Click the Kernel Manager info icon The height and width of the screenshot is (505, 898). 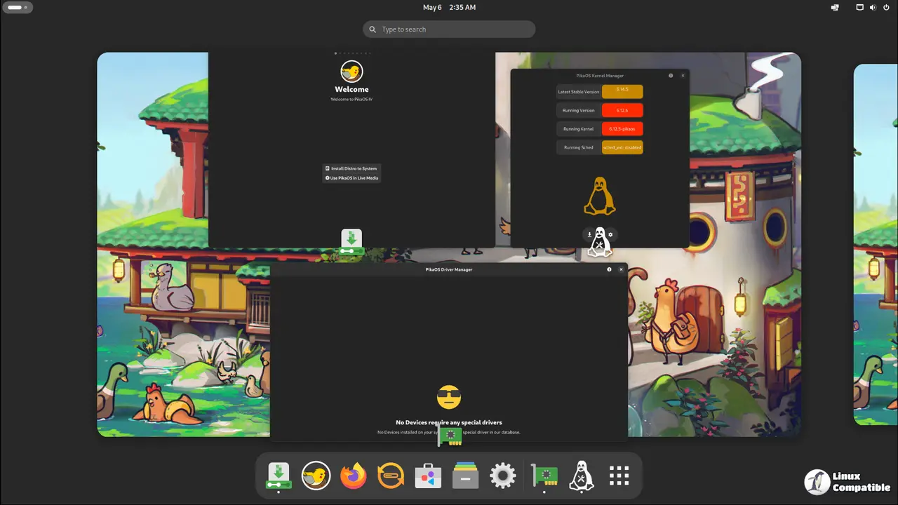[x=671, y=76]
